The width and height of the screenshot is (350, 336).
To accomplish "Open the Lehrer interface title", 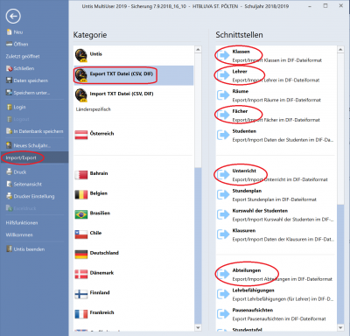I will [x=240, y=72].
